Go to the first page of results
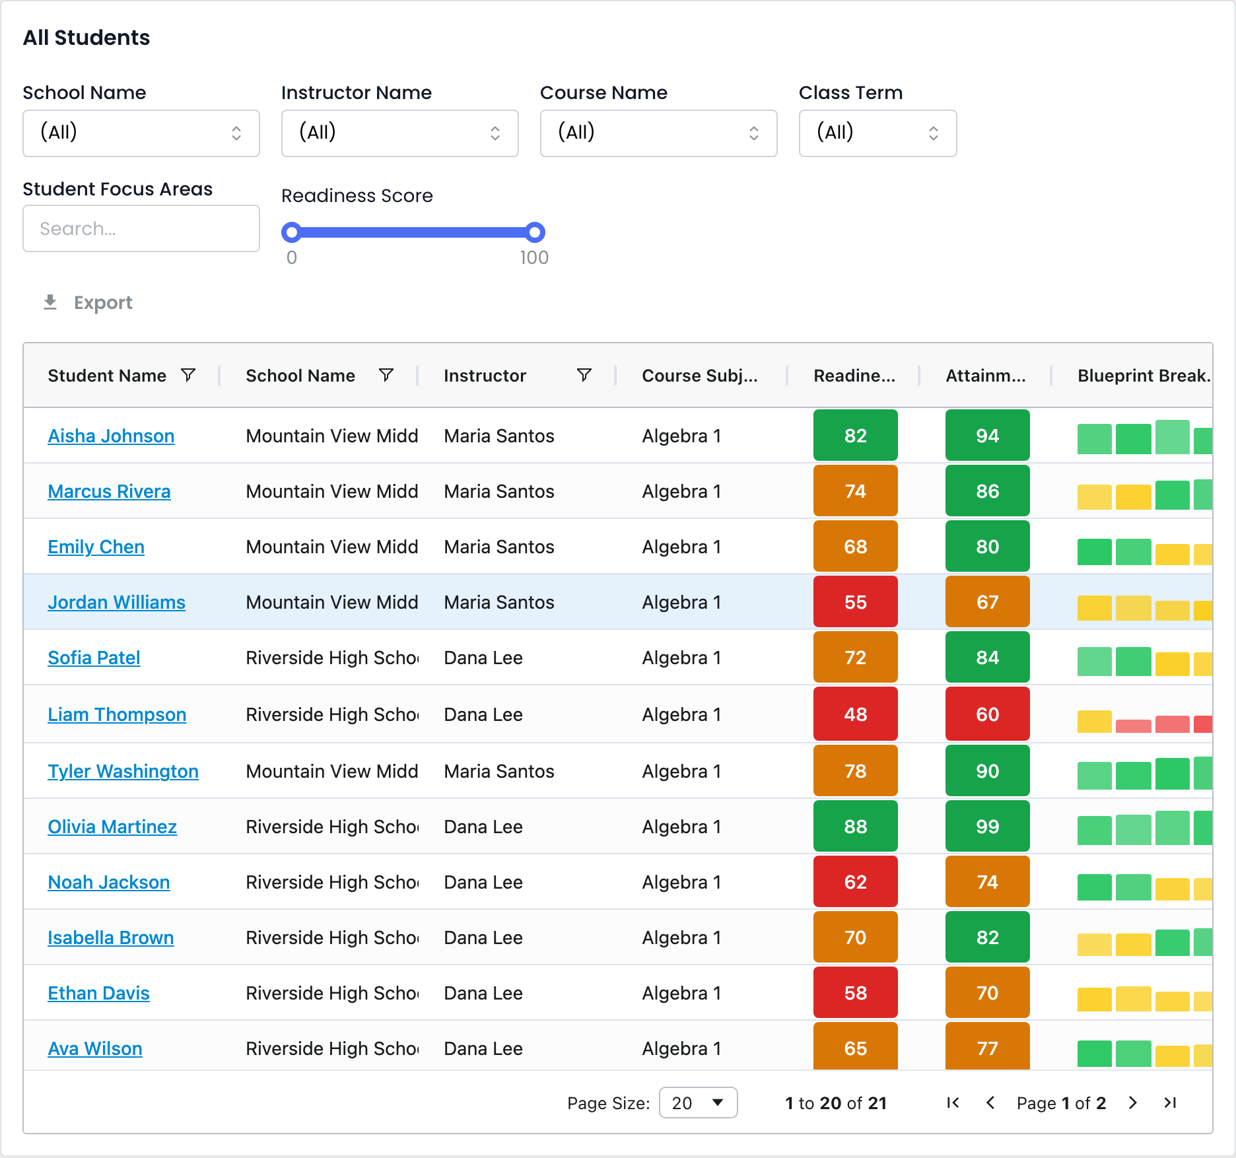 pyautogui.click(x=953, y=1103)
